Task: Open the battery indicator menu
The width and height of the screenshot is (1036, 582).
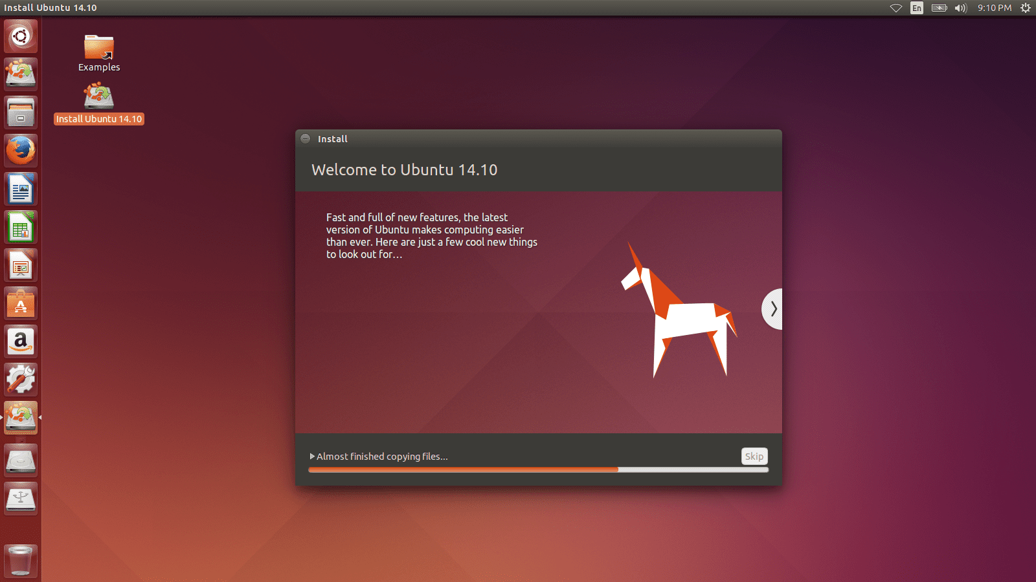Action: (x=939, y=8)
